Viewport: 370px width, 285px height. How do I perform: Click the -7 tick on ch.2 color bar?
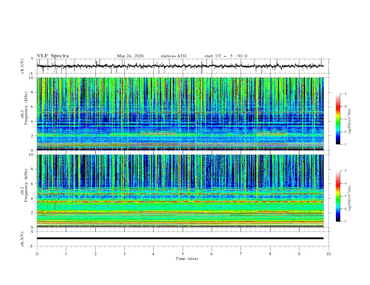point(343,222)
